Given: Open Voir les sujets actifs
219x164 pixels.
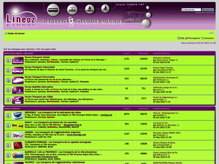Looking at the screenshot, I should 46,49.
